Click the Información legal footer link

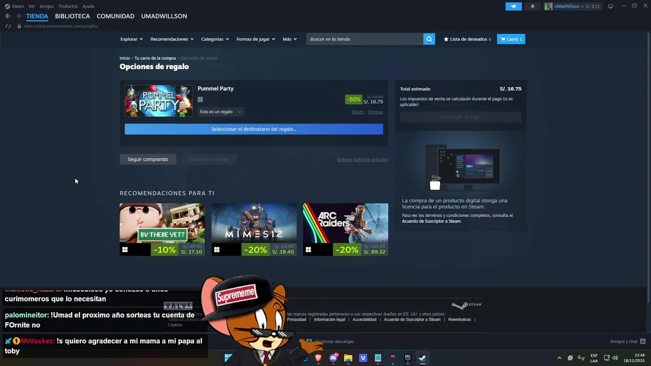pos(330,320)
